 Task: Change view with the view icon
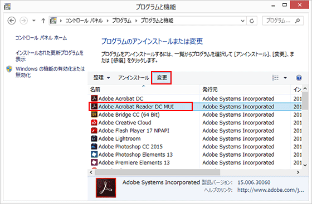(x=275, y=78)
